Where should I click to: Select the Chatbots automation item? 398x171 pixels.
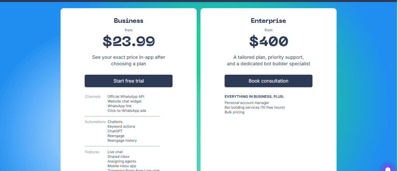(x=115, y=122)
